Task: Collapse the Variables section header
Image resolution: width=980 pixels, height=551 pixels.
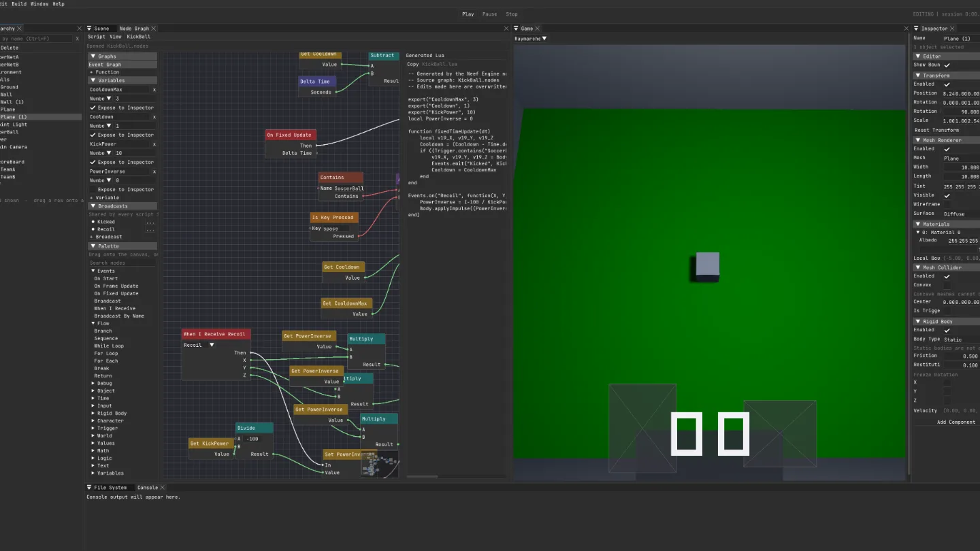Action: pos(122,80)
